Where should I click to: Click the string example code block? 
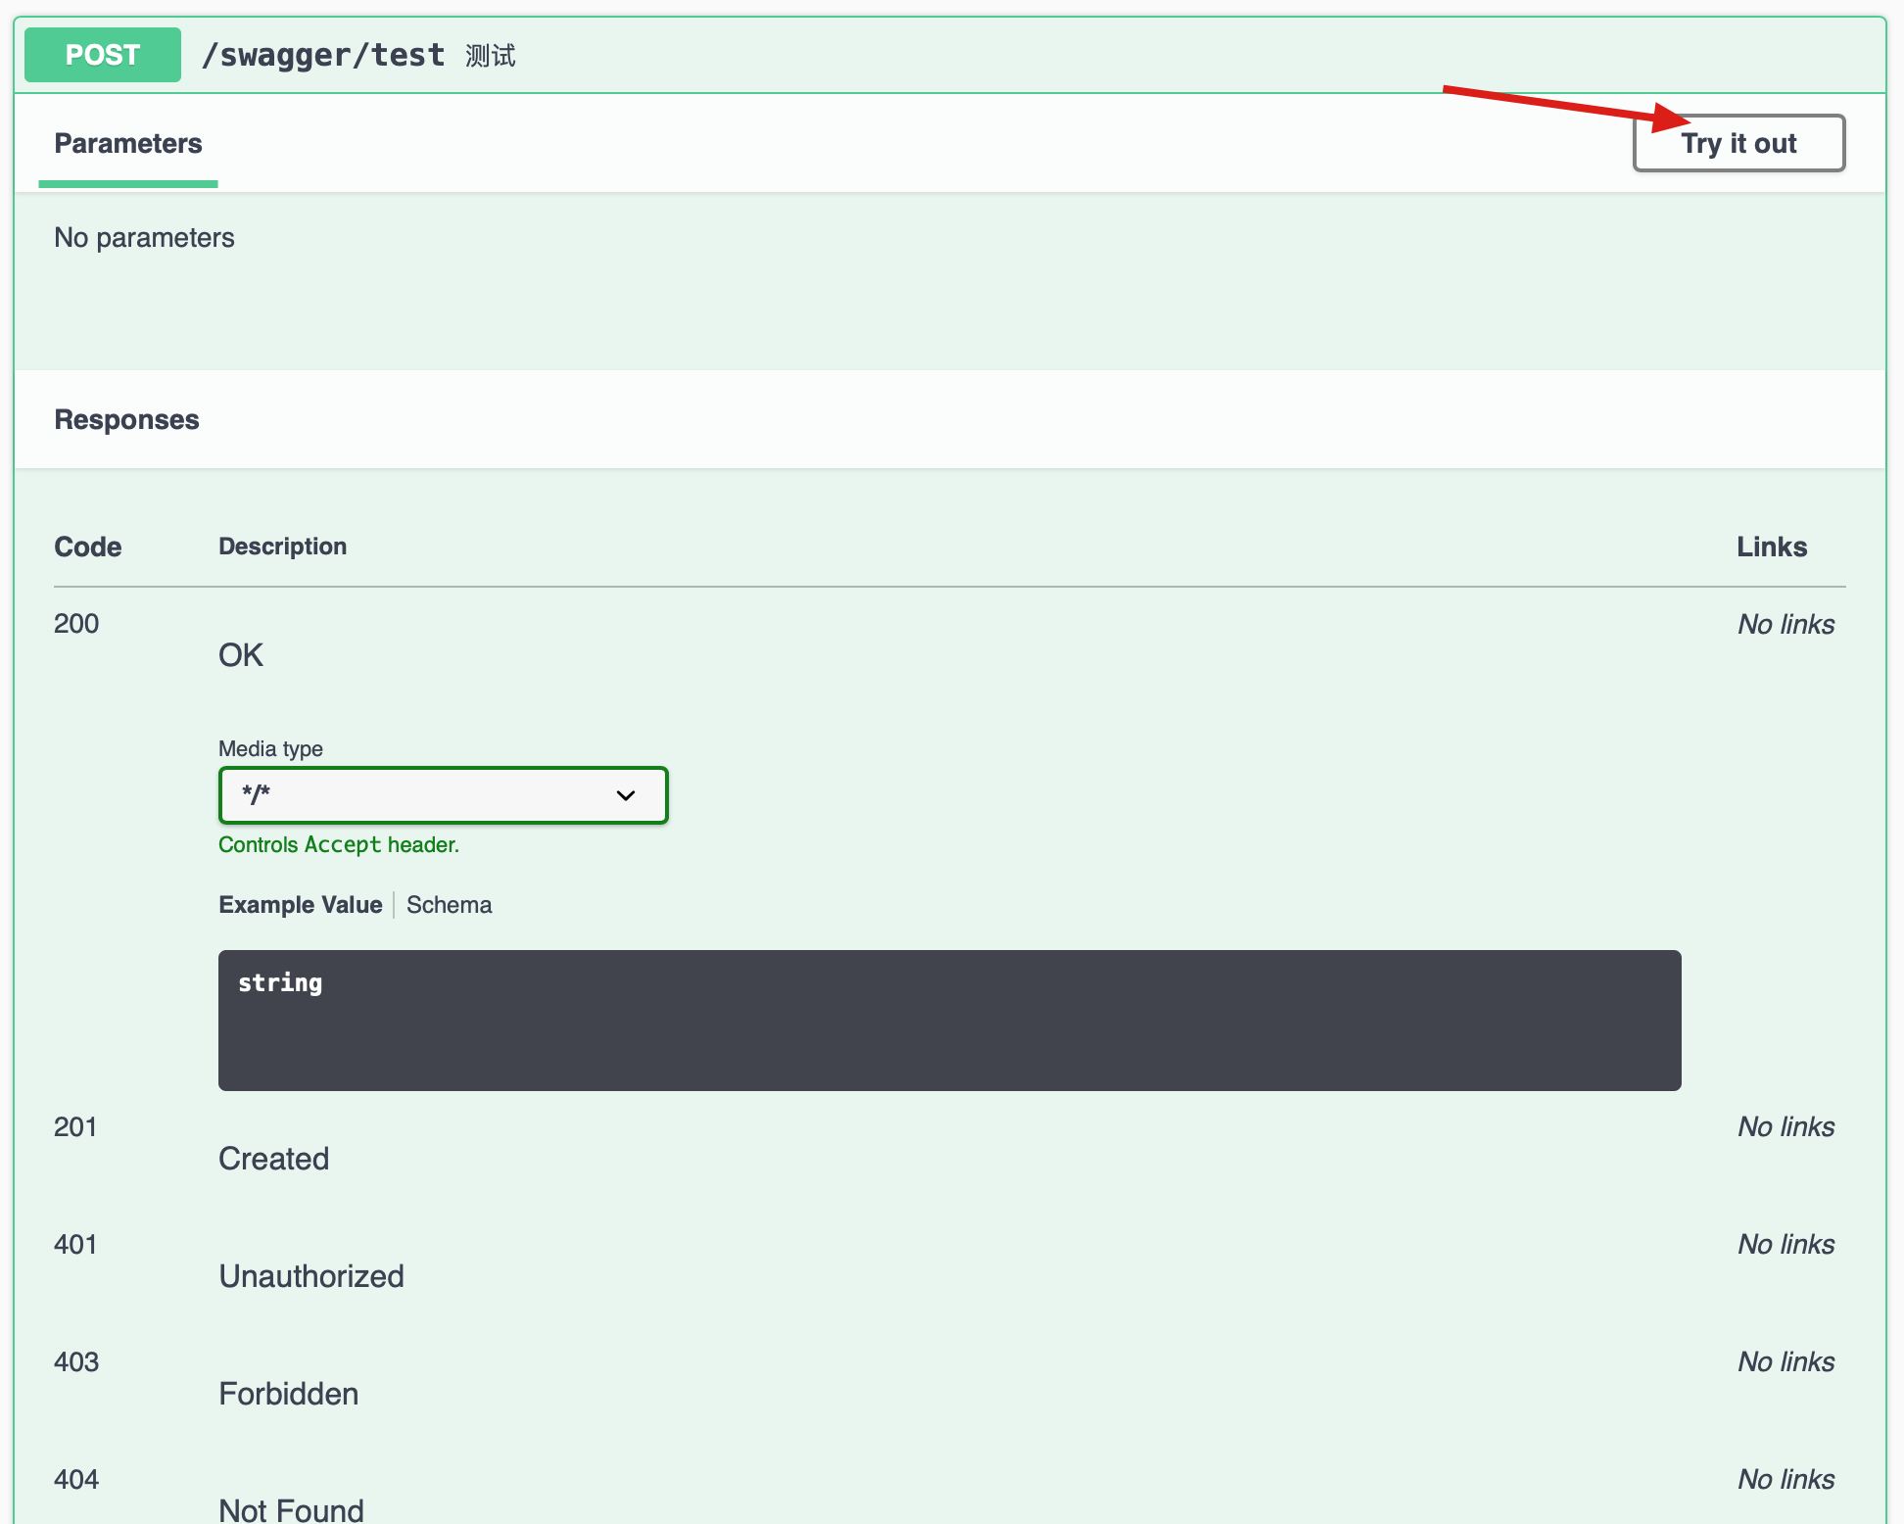pos(948,1020)
